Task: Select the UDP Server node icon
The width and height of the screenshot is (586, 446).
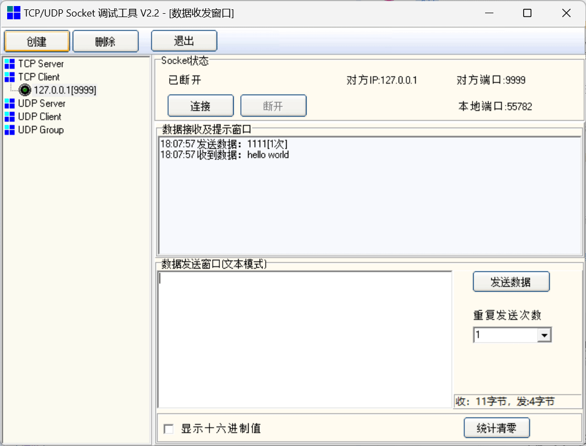Action: point(9,103)
